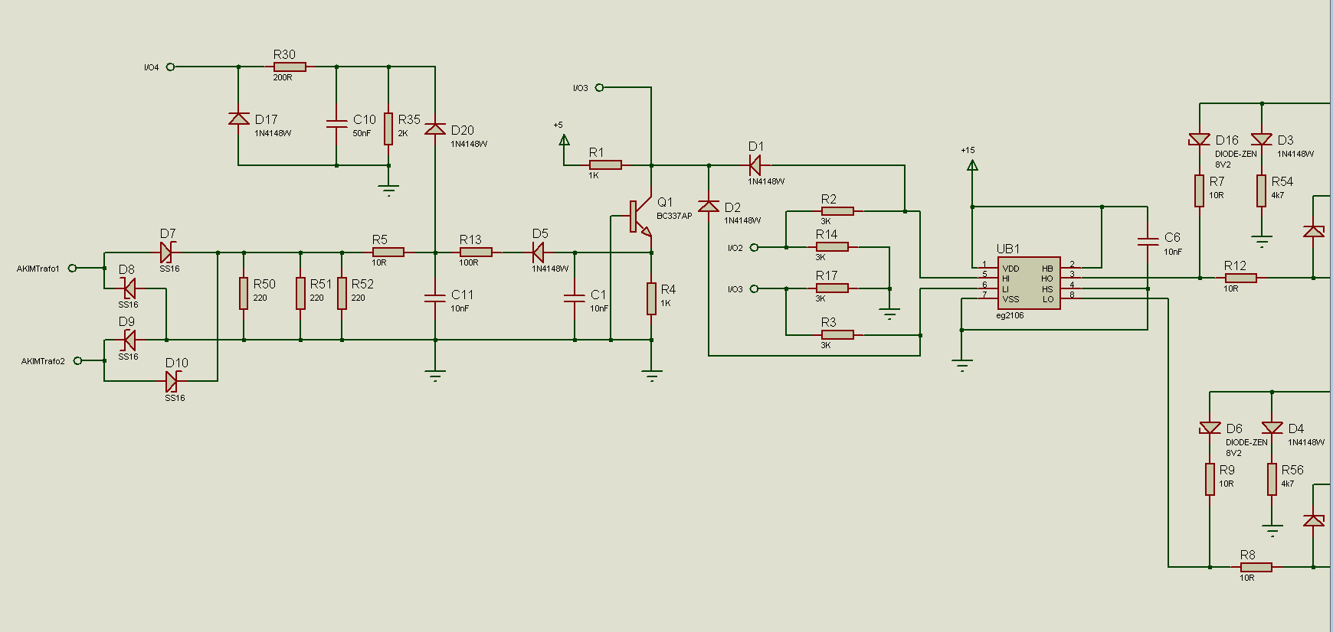Select capacitor C6 10nF

tap(1148, 242)
